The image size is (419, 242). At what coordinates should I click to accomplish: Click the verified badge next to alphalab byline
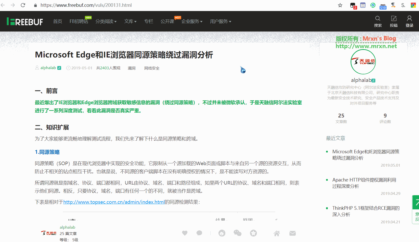coord(59,68)
